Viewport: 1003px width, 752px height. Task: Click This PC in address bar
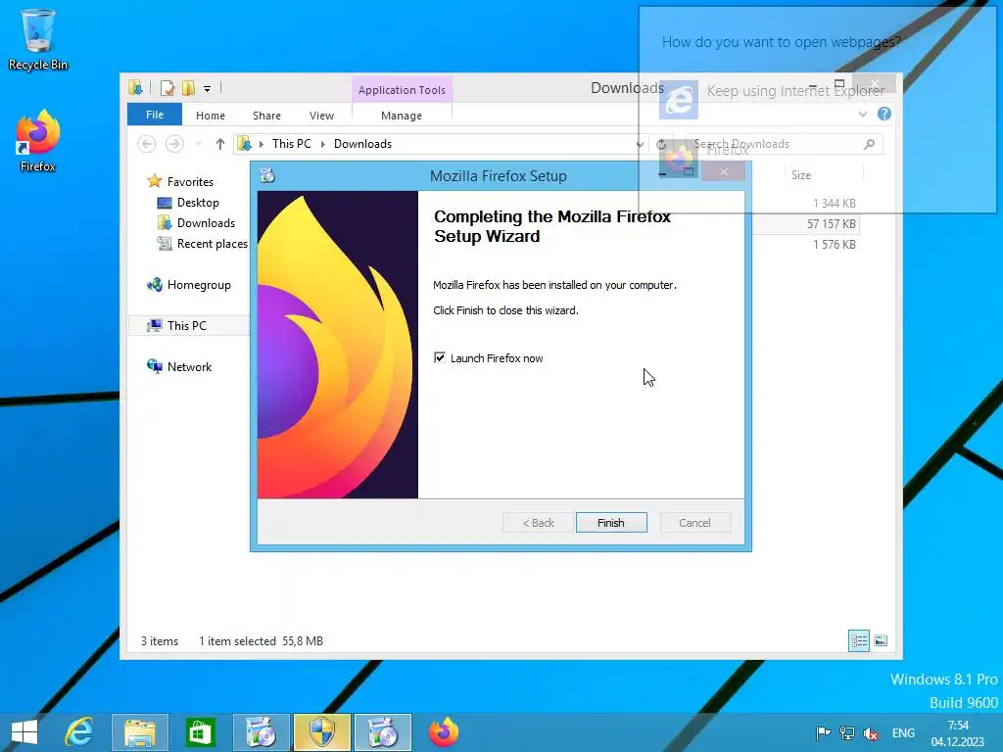coord(292,144)
